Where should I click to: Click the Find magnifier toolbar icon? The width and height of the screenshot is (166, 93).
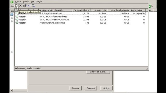coord(33,6)
